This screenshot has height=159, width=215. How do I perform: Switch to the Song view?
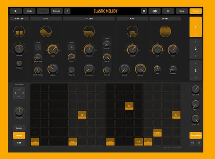click(182, 11)
